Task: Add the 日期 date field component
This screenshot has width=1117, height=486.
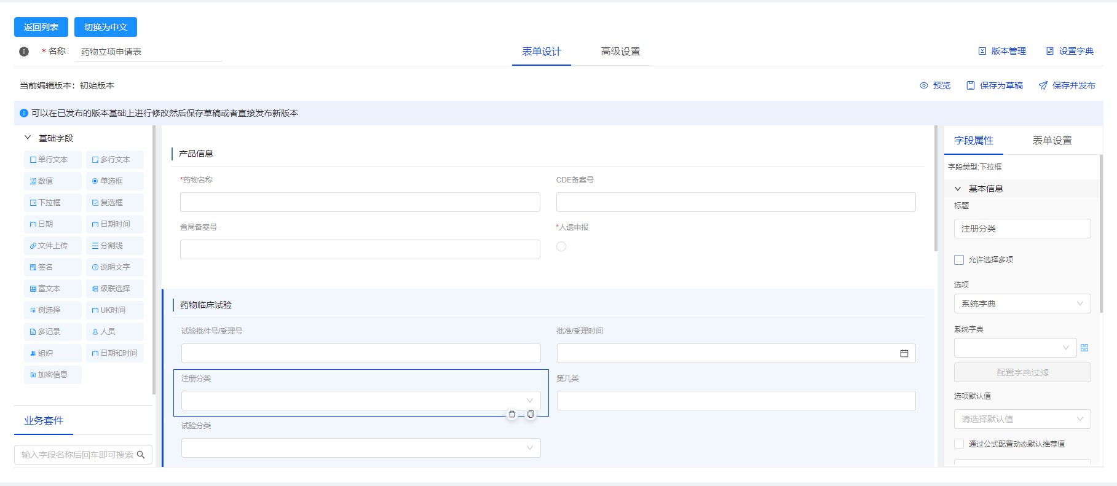Action: coord(52,224)
